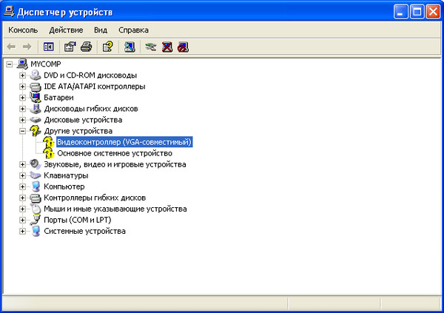Click the Диспетчер устройств title bar icon

[x=9, y=12]
